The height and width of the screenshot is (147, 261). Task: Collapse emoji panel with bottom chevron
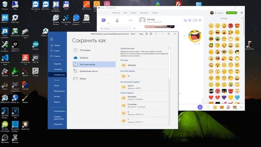click(x=241, y=107)
